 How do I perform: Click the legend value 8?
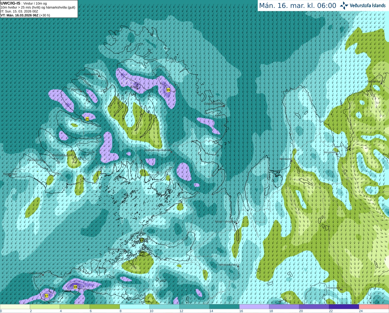tap(121, 311)
